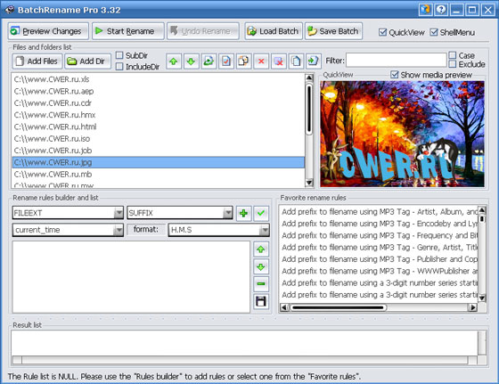
Task: Enable the IncludeDir checkbox
Action: point(119,67)
